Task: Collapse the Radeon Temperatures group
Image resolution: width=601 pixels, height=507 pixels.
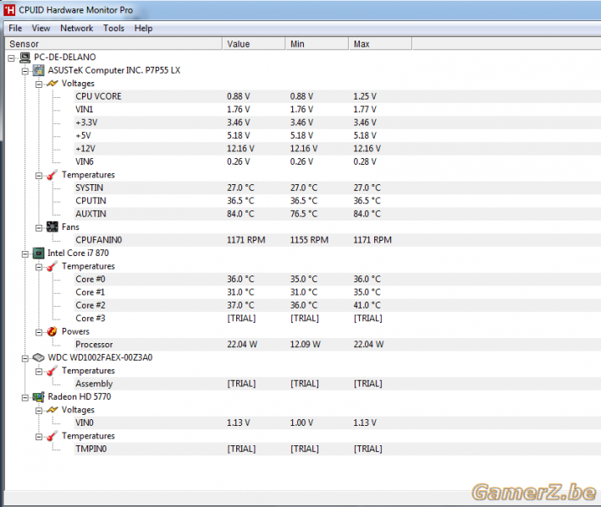Action: tap(39, 437)
